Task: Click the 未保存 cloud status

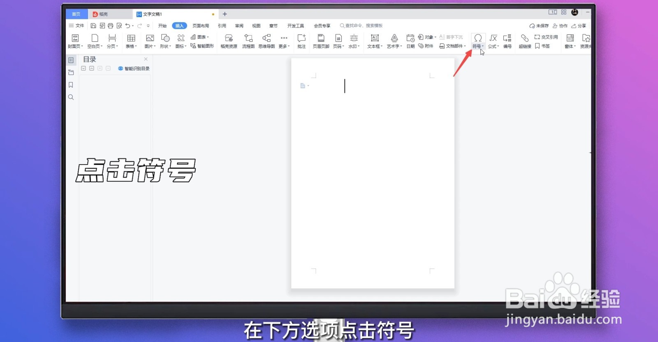Action: click(539, 25)
